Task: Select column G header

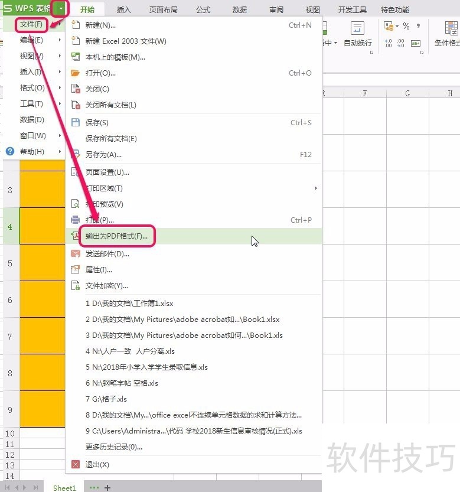Action: [x=407, y=93]
